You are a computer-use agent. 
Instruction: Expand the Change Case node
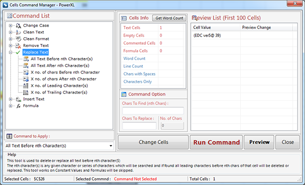coord(11,26)
